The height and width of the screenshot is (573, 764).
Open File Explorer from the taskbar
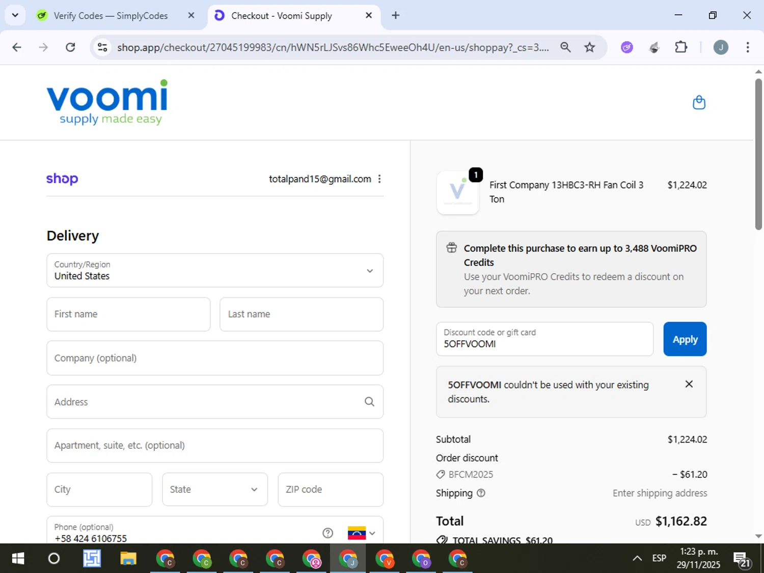tap(128, 559)
